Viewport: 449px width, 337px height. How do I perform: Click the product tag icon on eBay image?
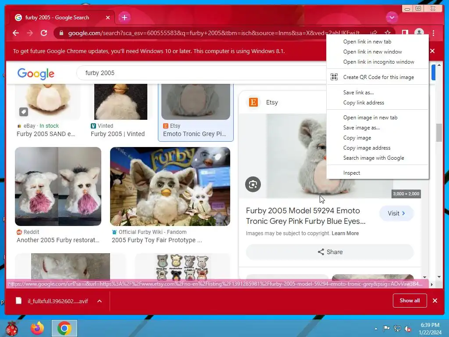point(24,112)
